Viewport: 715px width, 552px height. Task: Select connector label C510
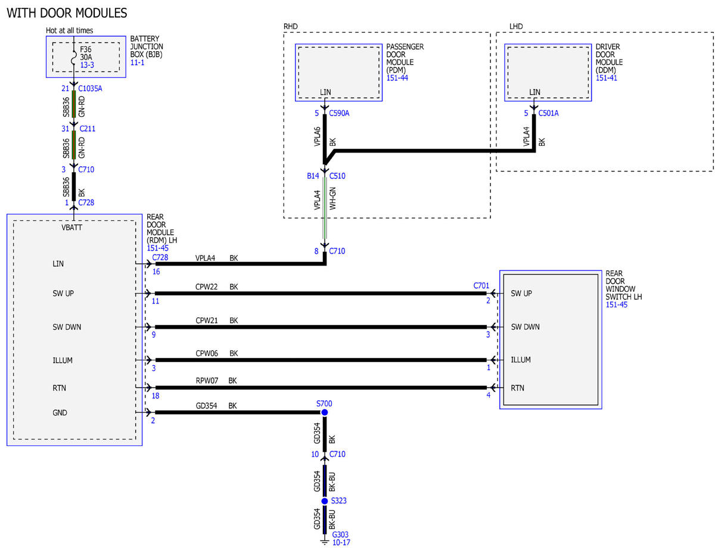coord(337,176)
